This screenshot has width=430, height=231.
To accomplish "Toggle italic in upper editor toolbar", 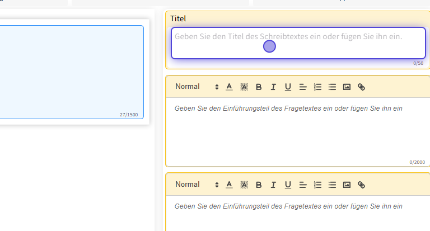I will 273,87.
